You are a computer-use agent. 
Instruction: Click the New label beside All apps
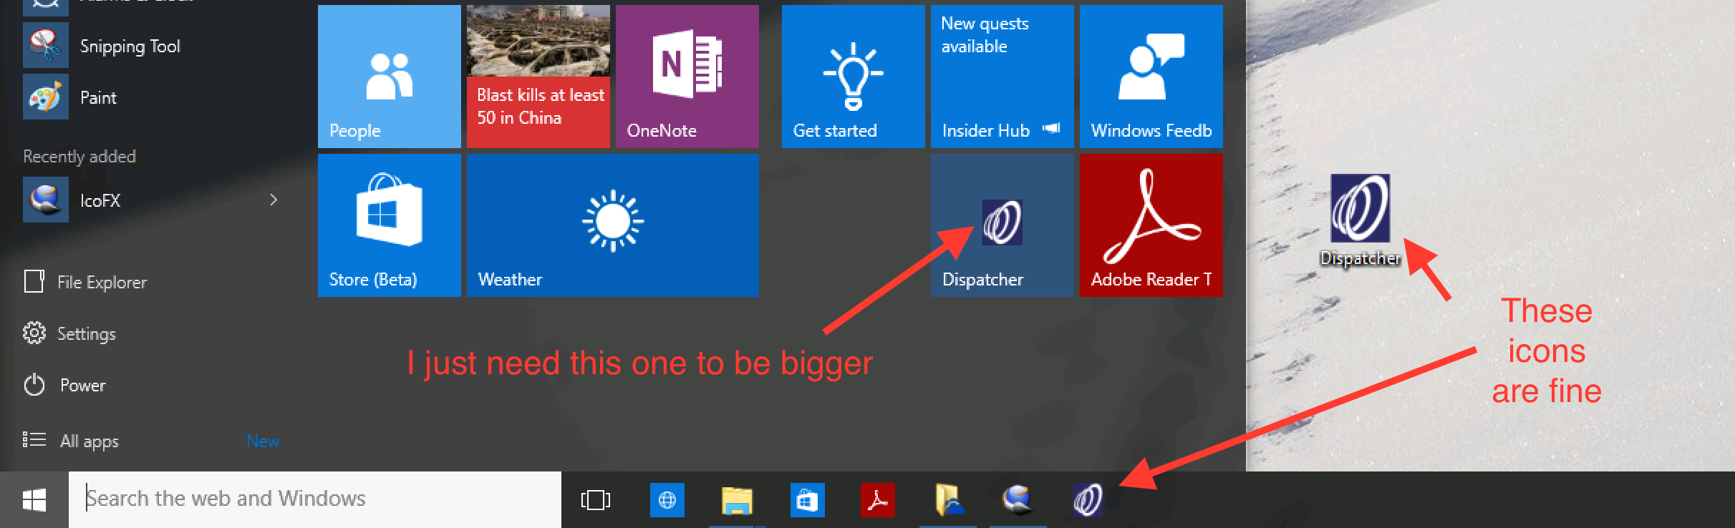point(263,441)
